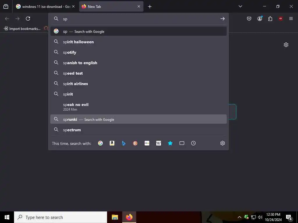Image resolution: width=298 pixels, height=223 pixels.
Task: Click the address bar containing sp
Action: [x=139, y=19]
